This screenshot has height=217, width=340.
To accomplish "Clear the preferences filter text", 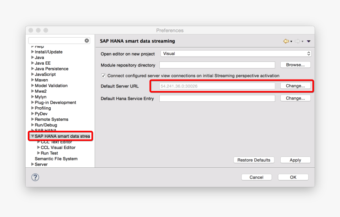I will (x=87, y=41).
